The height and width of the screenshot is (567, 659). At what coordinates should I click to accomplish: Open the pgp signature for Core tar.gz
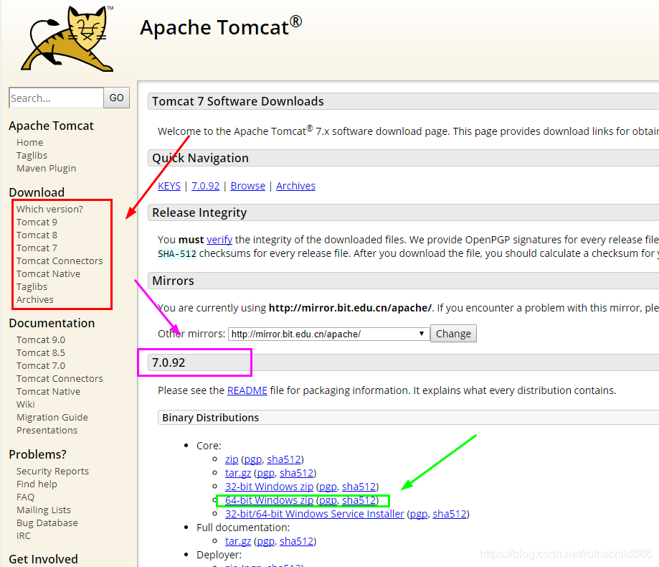[x=265, y=474]
